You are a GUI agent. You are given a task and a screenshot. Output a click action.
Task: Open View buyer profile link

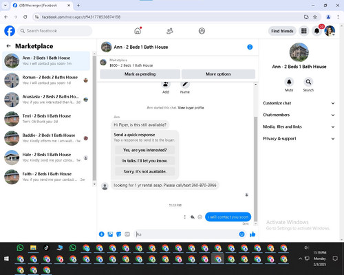[x=191, y=108]
